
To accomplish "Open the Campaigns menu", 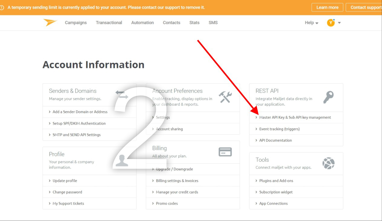I will (76, 23).
